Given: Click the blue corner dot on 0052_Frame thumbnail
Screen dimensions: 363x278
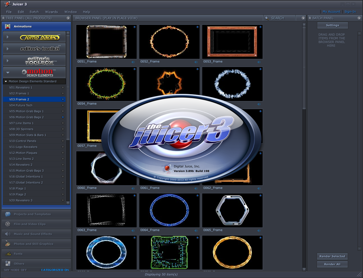Looking at the screenshot, I should (x=197, y=27).
